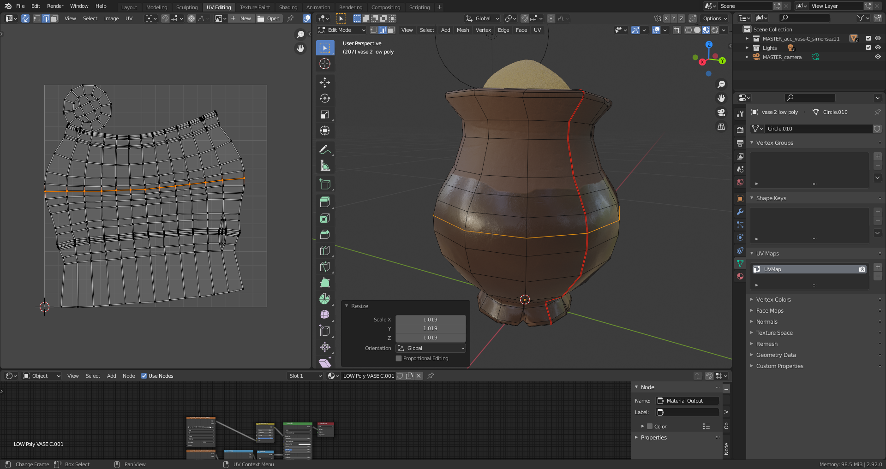Image resolution: width=886 pixels, height=469 pixels.
Task: Select the Move tool in 3D viewport toolbar
Action: pyautogui.click(x=325, y=83)
